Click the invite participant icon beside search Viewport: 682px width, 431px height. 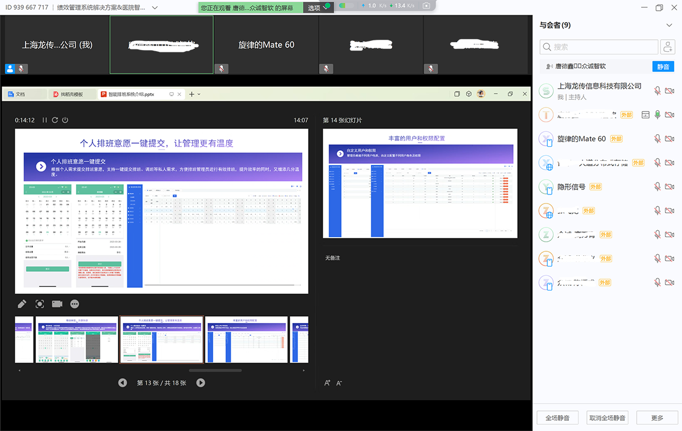coord(667,47)
